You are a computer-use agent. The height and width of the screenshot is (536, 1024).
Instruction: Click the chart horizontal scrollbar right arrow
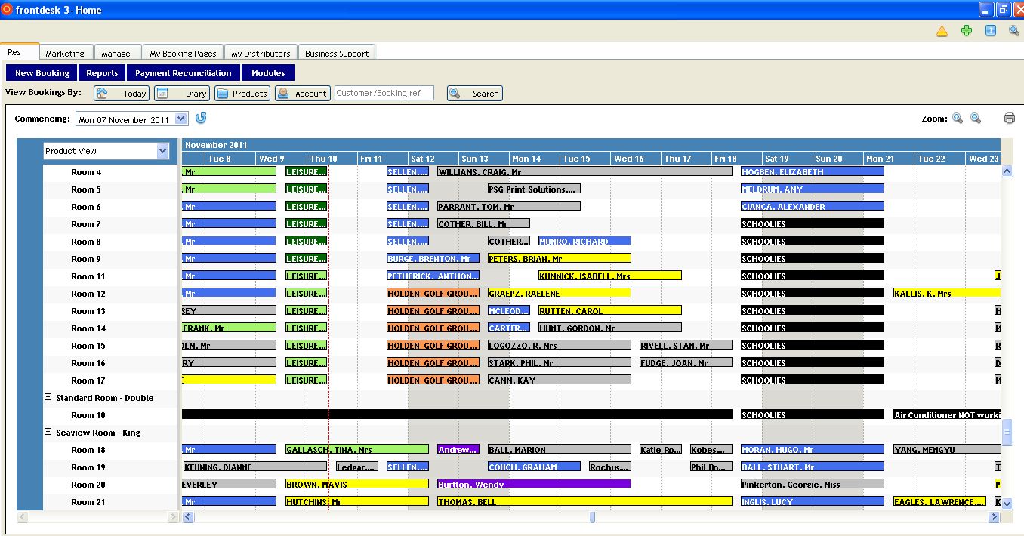point(994,517)
